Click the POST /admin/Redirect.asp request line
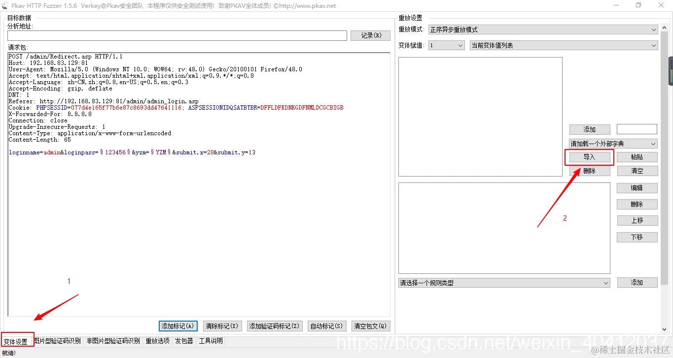 pyautogui.click(x=66, y=57)
